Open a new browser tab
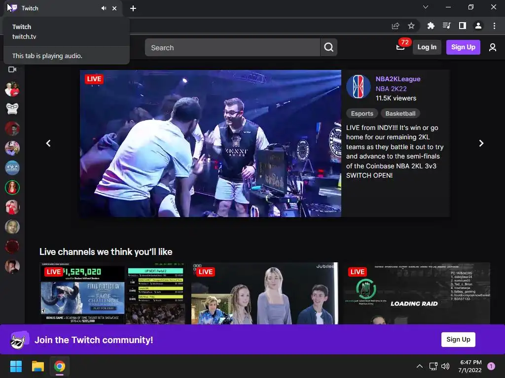 coord(133,8)
